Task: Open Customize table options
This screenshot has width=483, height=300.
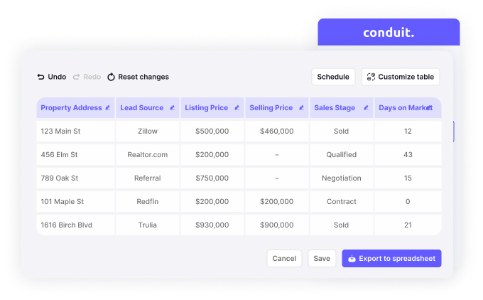Action: [401, 77]
